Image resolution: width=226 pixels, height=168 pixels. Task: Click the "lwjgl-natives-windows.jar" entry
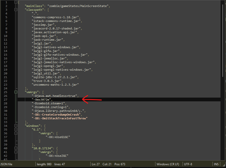coord(55,47)
